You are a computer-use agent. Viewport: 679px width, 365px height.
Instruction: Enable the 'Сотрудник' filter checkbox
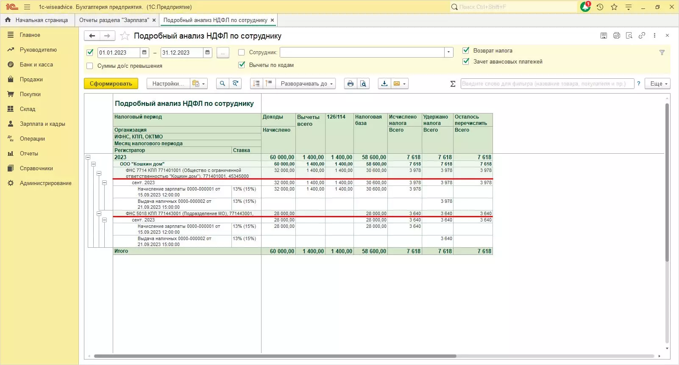pyautogui.click(x=242, y=53)
